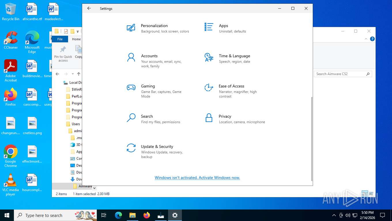
Task: Click the volume icon in system tray
Action: pos(348,215)
